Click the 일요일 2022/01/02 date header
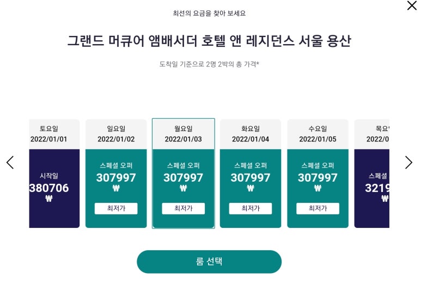 tap(116, 134)
